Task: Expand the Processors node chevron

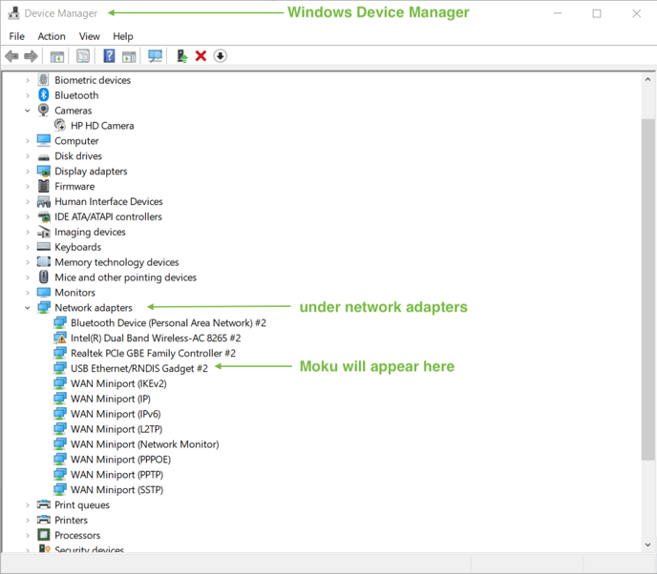Action: pyautogui.click(x=28, y=535)
